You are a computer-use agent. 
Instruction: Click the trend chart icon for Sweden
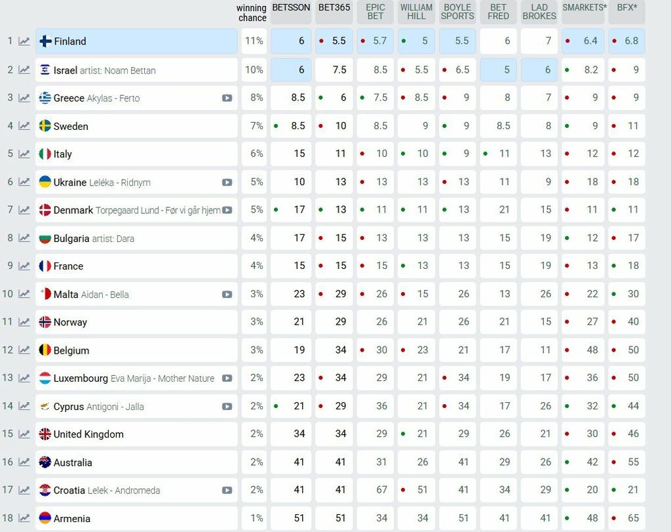[24, 126]
